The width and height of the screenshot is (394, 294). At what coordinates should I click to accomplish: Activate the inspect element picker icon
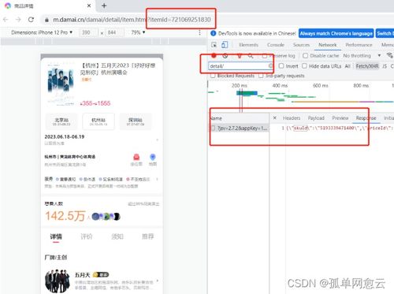[x=214, y=45]
